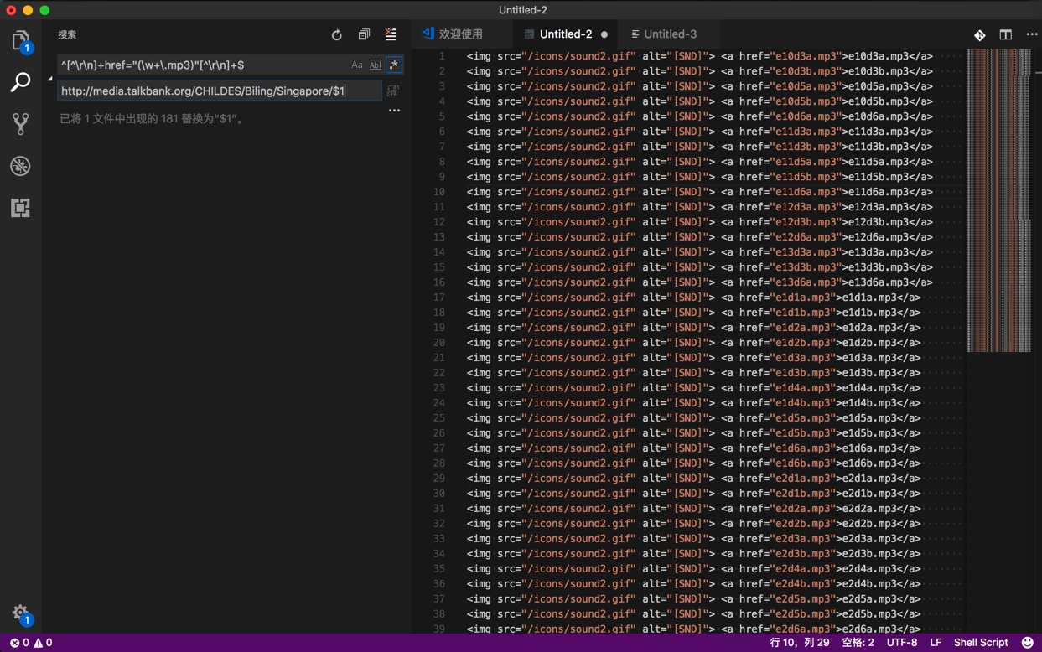Image resolution: width=1042 pixels, height=652 pixels.
Task: Open the Source Control branch icon
Action: [x=20, y=124]
